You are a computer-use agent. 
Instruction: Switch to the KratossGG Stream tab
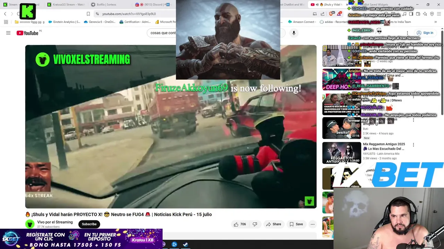click(66, 4)
